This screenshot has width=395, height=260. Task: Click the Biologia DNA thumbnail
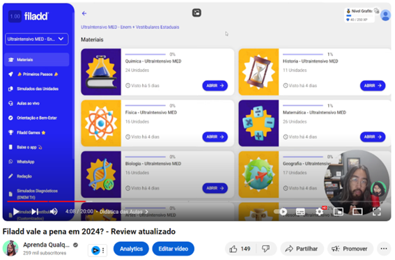101,174
